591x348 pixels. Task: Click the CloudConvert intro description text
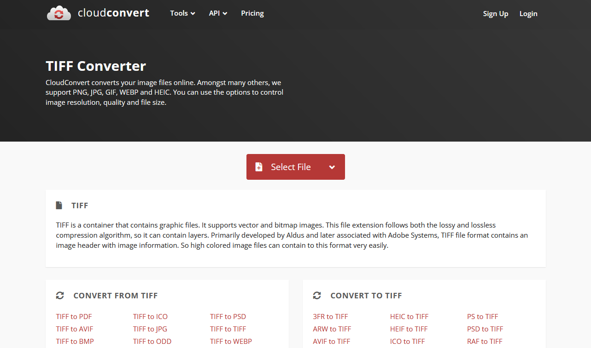click(164, 92)
